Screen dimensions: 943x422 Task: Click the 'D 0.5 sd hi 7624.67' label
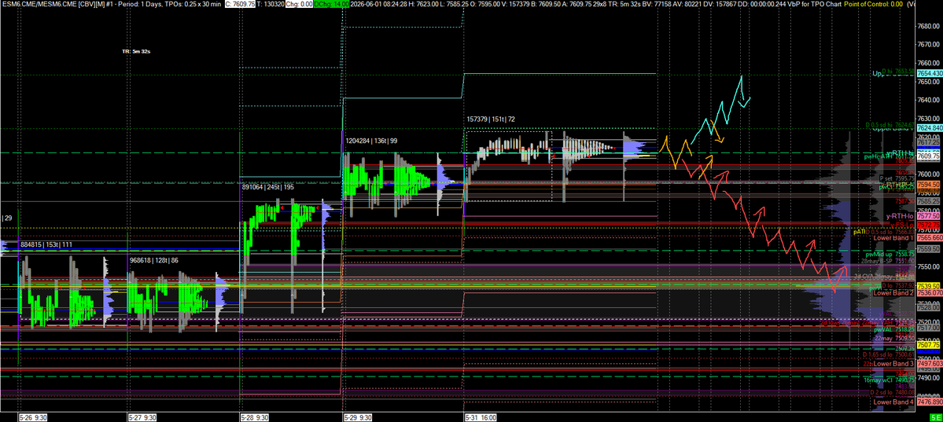890,124
